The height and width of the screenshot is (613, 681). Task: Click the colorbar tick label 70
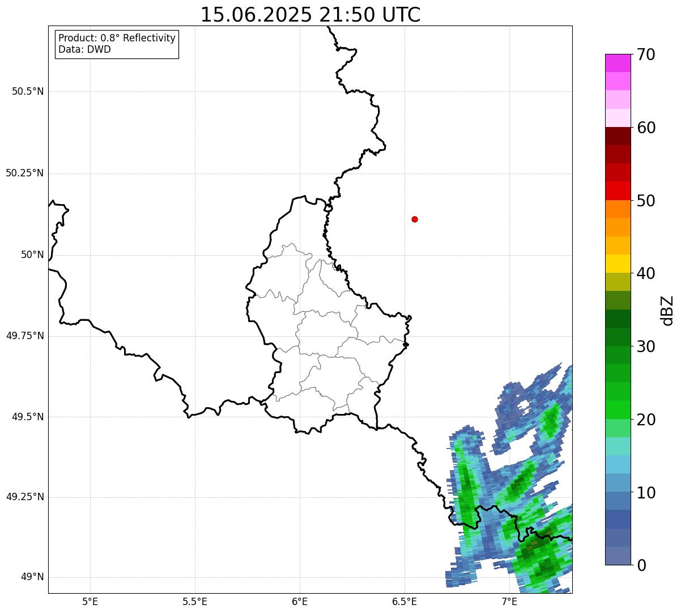click(646, 55)
